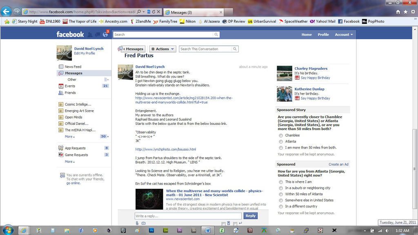Select 'I am more than 50 miles from both'
This screenshot has width=418, height=235.
point(281,148)
